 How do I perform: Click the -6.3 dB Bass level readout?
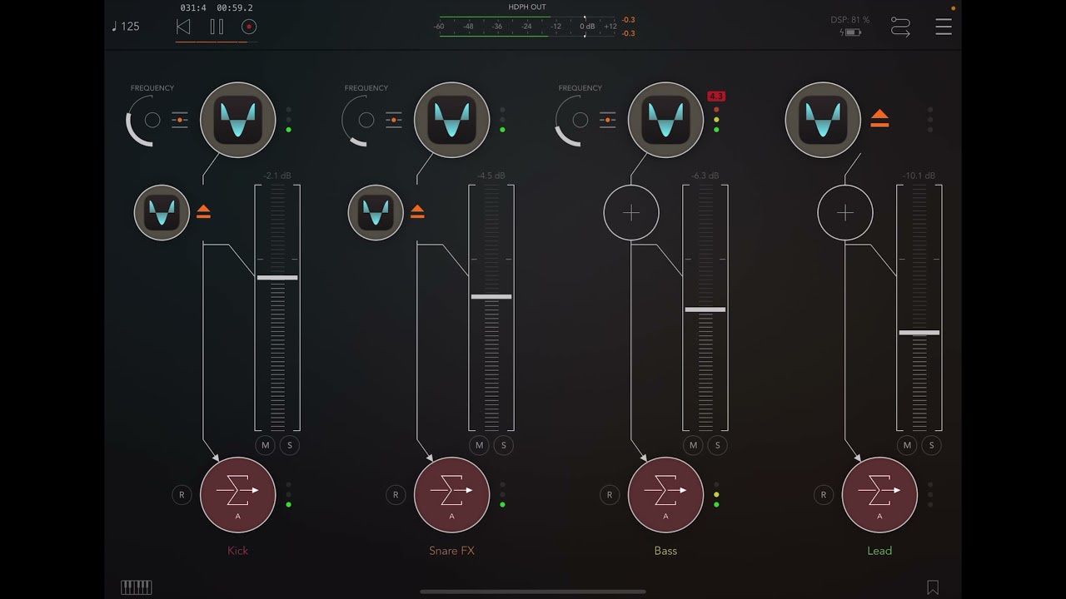(x=705, y=176)
